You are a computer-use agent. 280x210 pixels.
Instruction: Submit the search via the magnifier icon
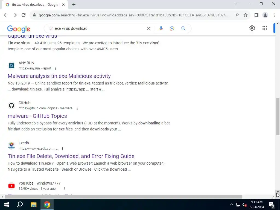[x=183, y=28]
